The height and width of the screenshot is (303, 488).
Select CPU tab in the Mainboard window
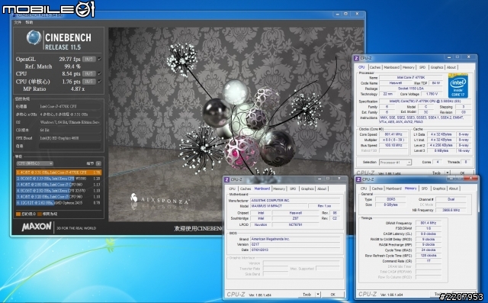(x=232, y=189)
